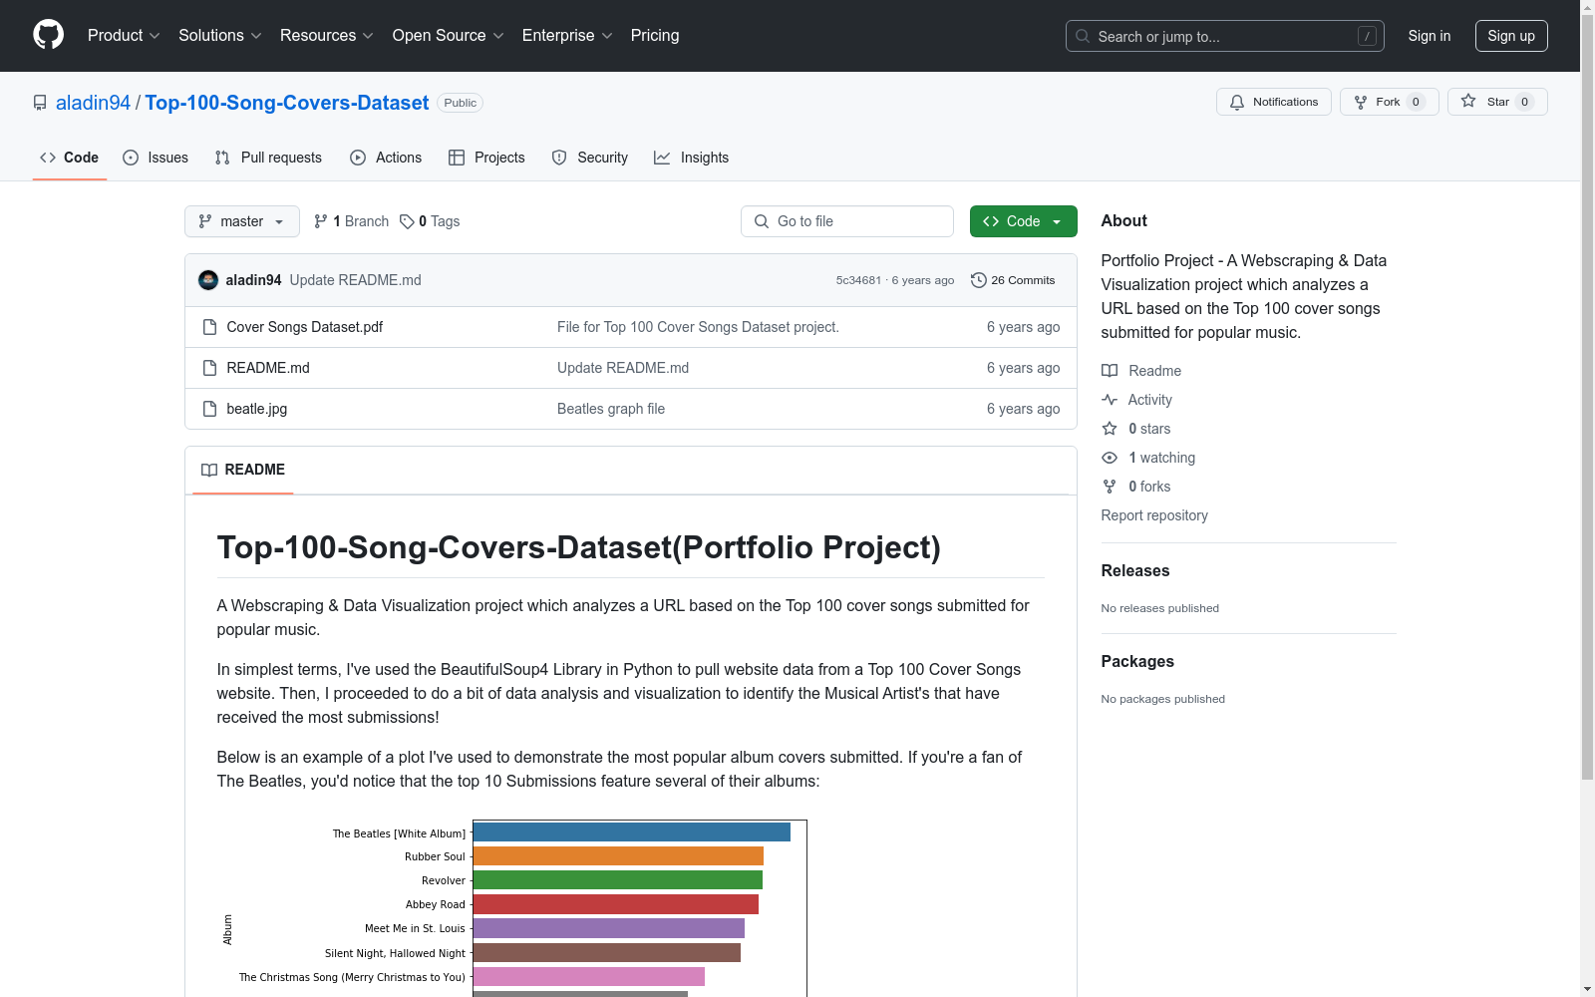
Task: Click the Go to file input
Action: pyautogui.click(x=847, y=221)
